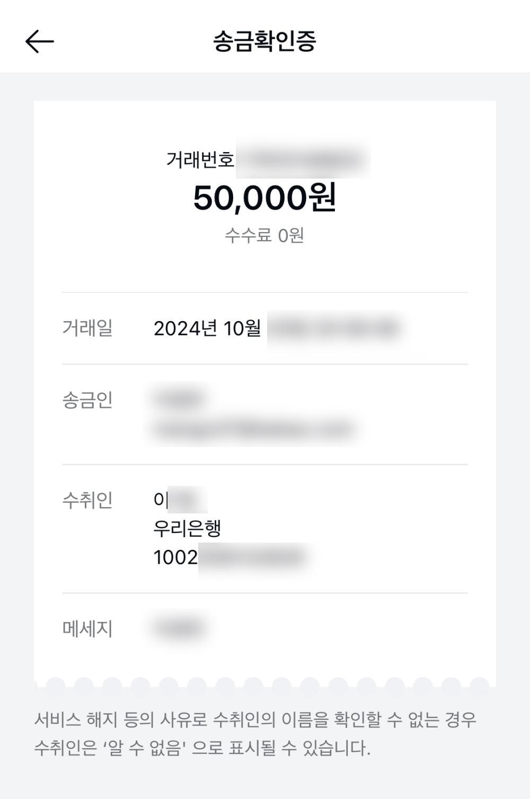Click the 메세지 row label
Screen dimensions: 530x799
[87, 629]
